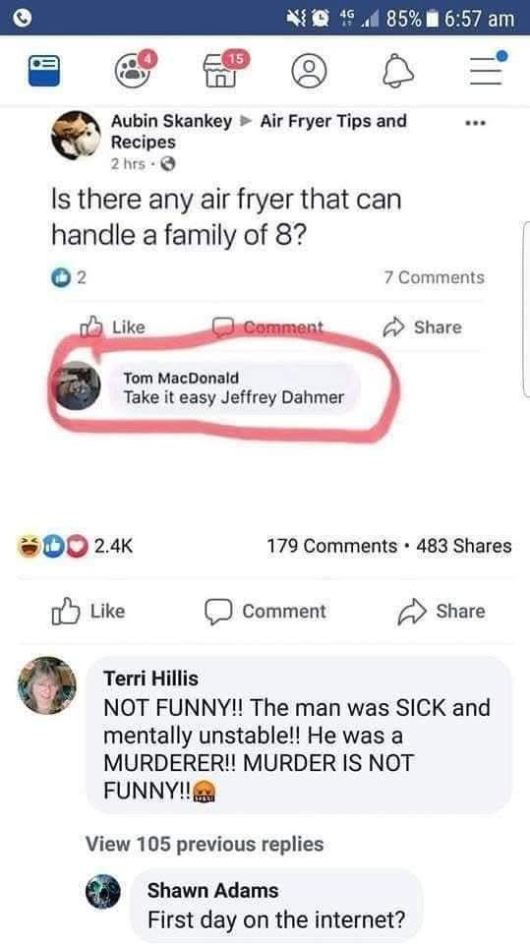
Task: Open Tom MacDonald's commenter avatar
Action: point(77,385)
